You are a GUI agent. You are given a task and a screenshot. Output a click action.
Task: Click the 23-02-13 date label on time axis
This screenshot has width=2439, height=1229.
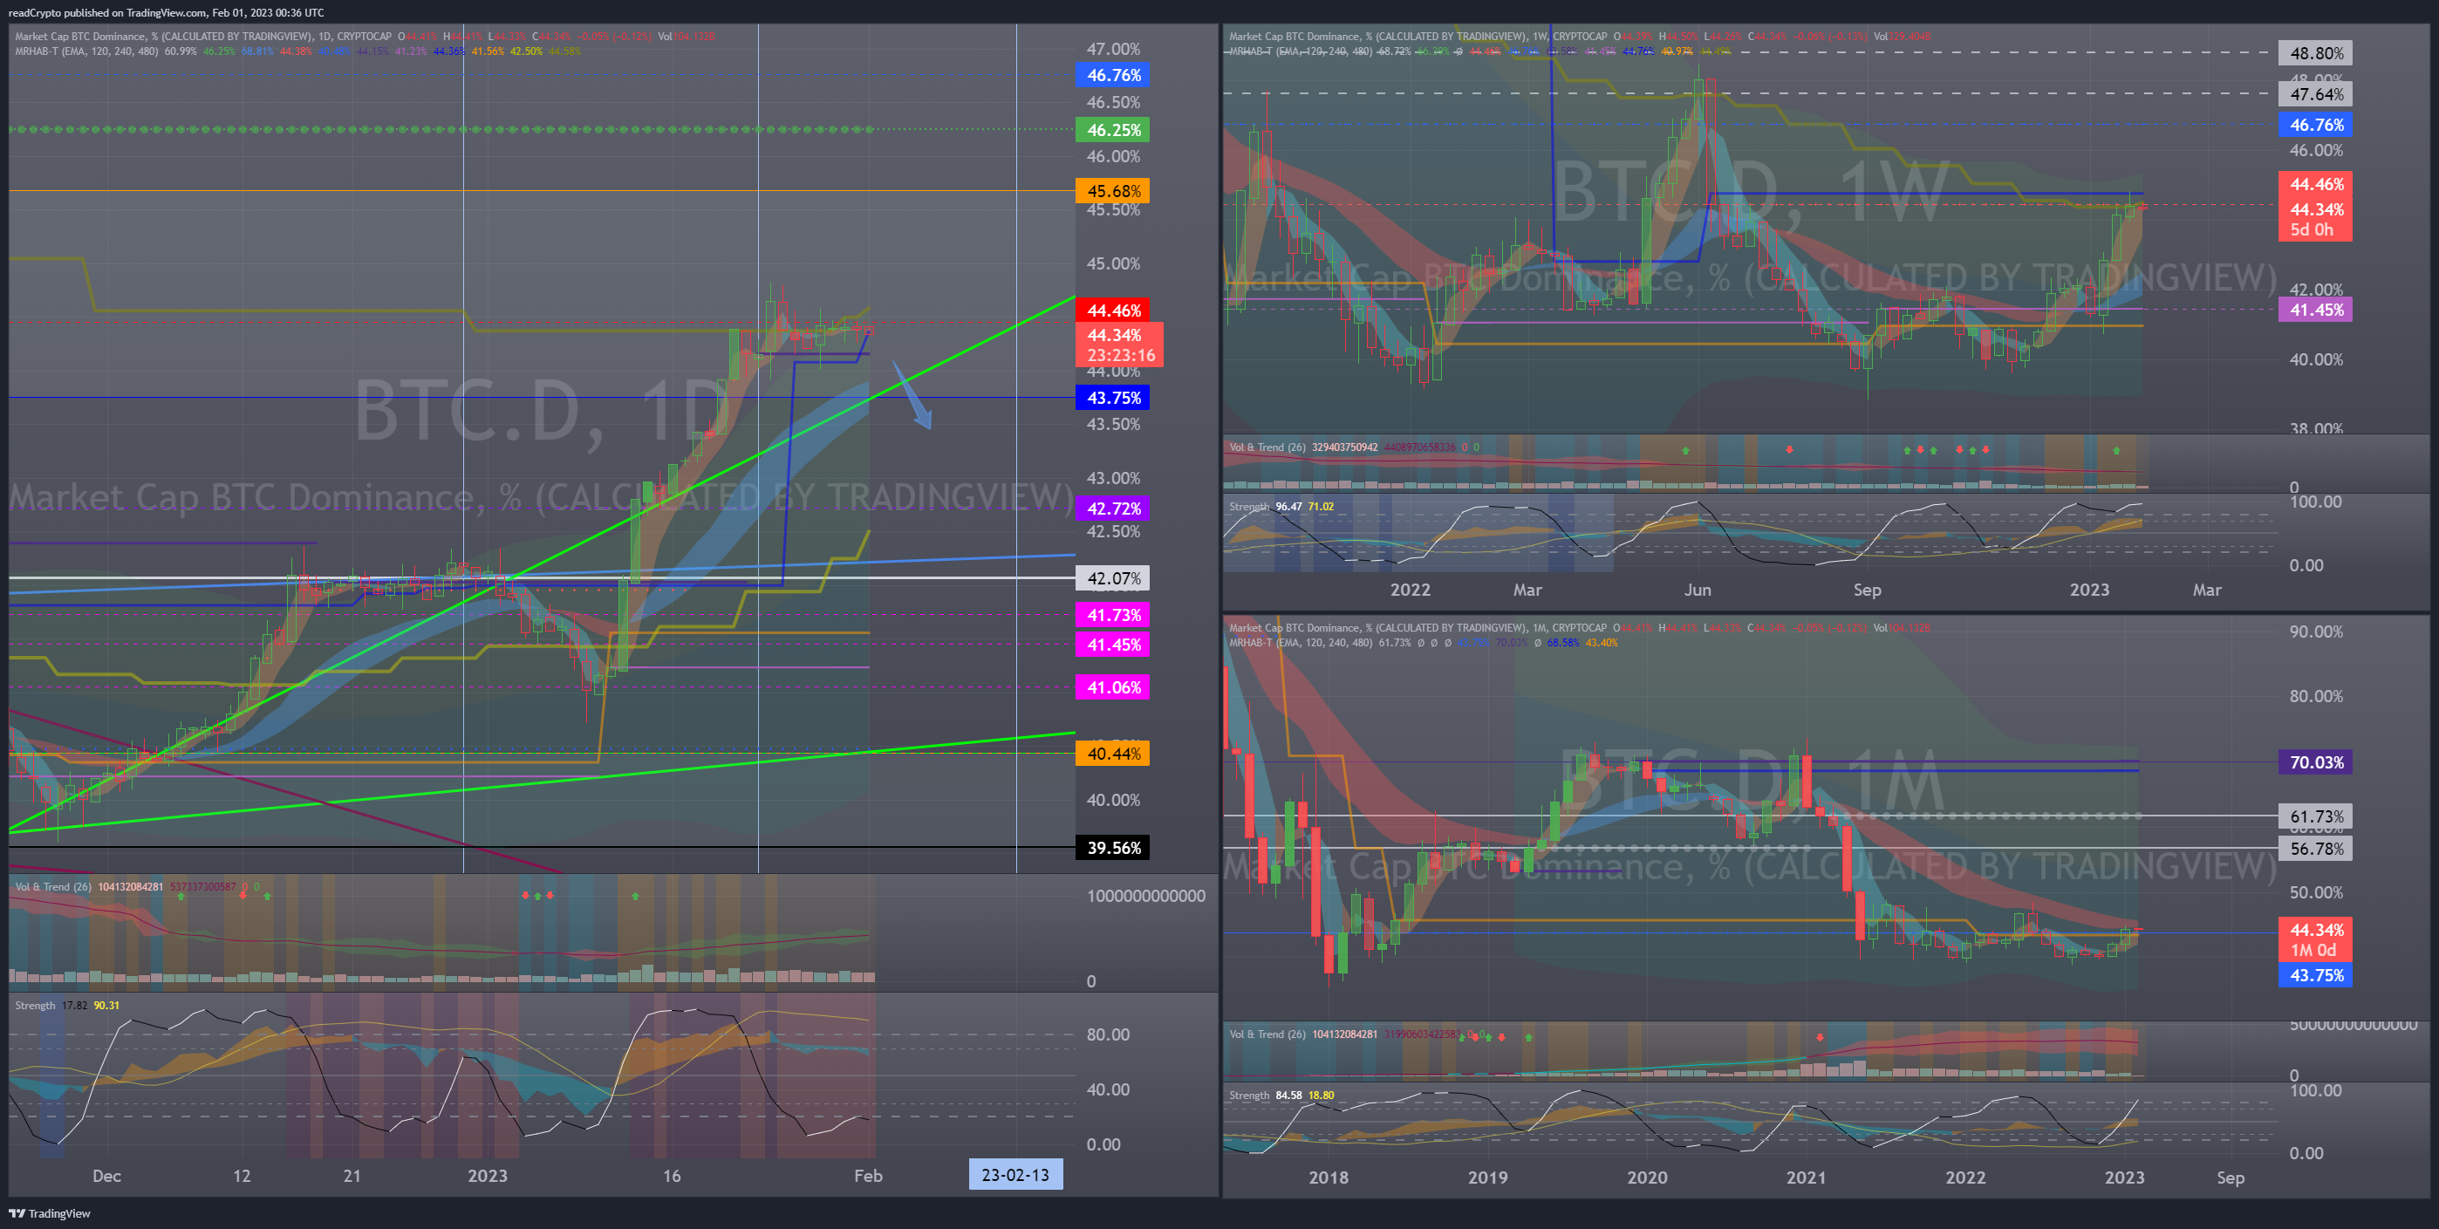pyautogui.click(x=1015, y=1175)
